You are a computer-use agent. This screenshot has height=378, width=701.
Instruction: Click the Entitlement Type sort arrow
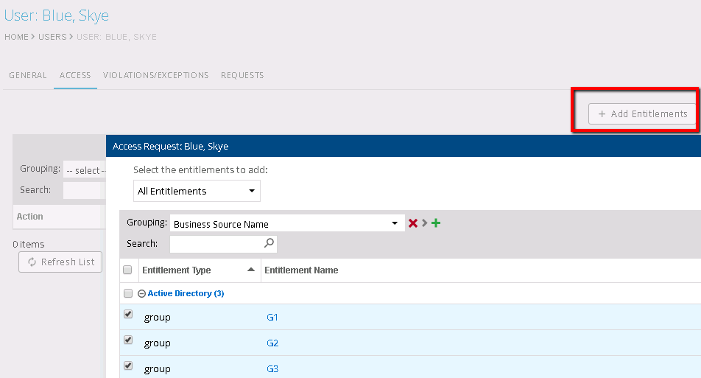[251, 270]
